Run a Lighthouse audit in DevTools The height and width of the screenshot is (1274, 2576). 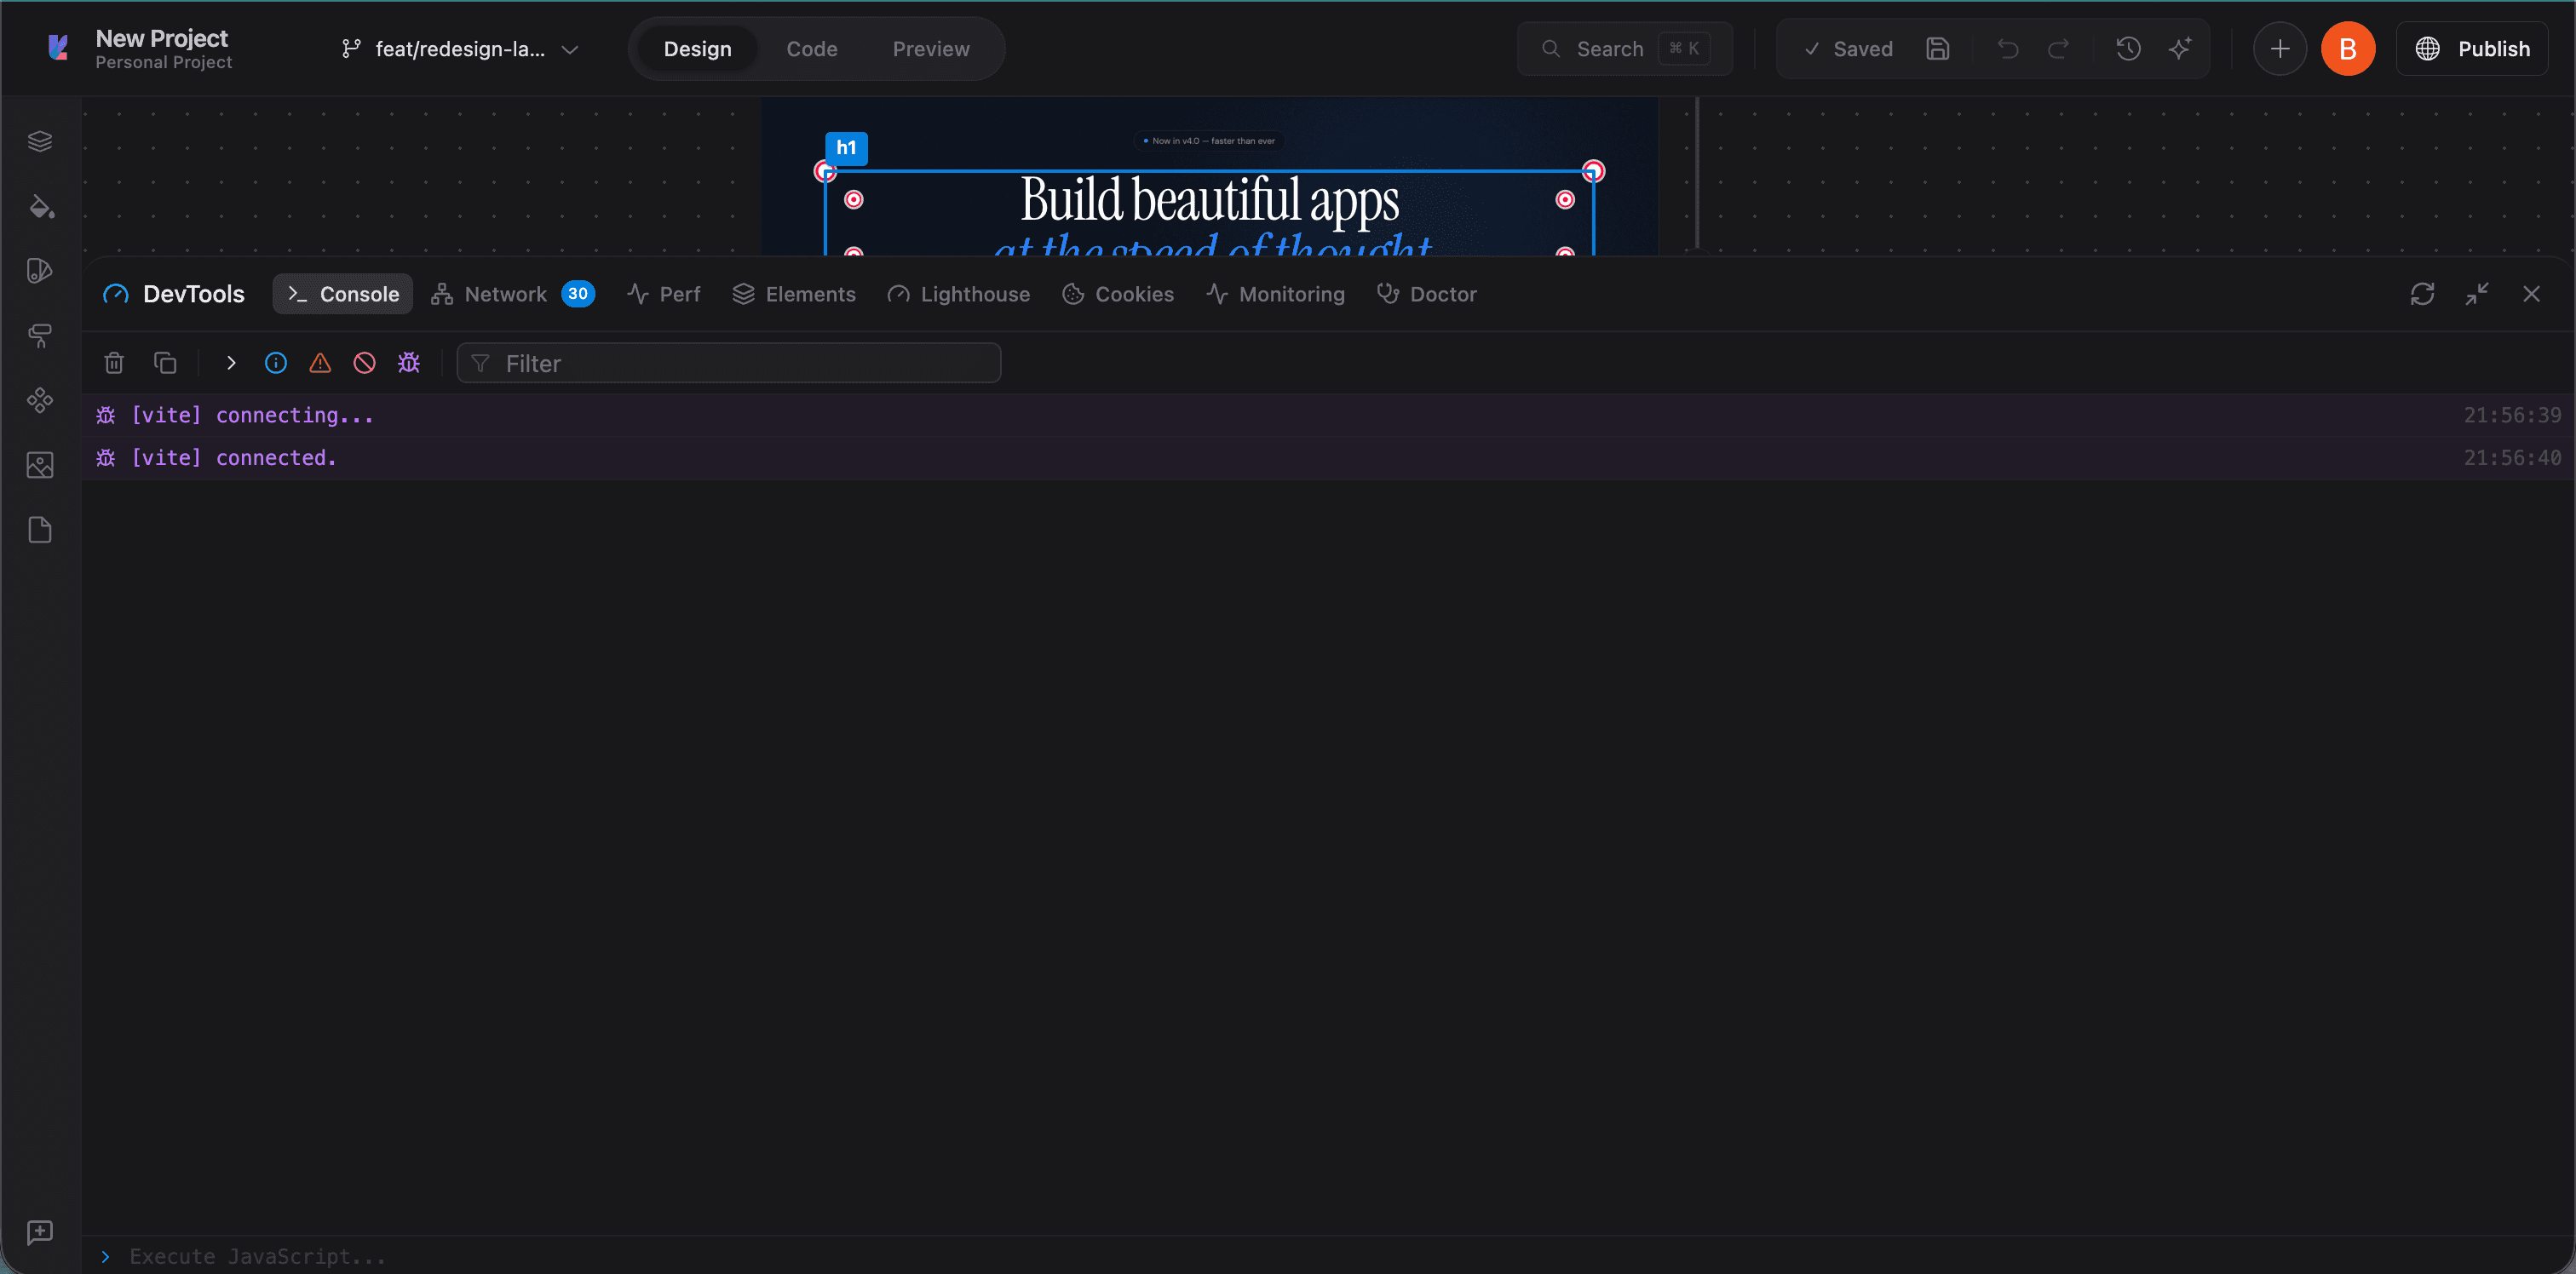(x=958, y=293)
